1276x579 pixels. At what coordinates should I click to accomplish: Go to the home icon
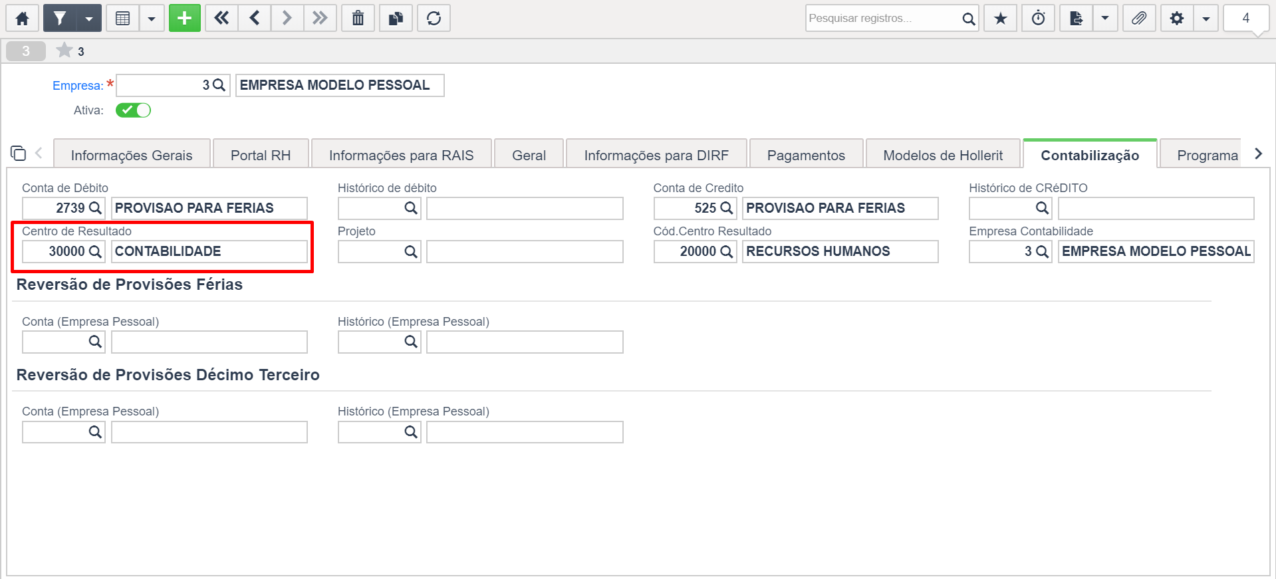click(x=22, y=18)
